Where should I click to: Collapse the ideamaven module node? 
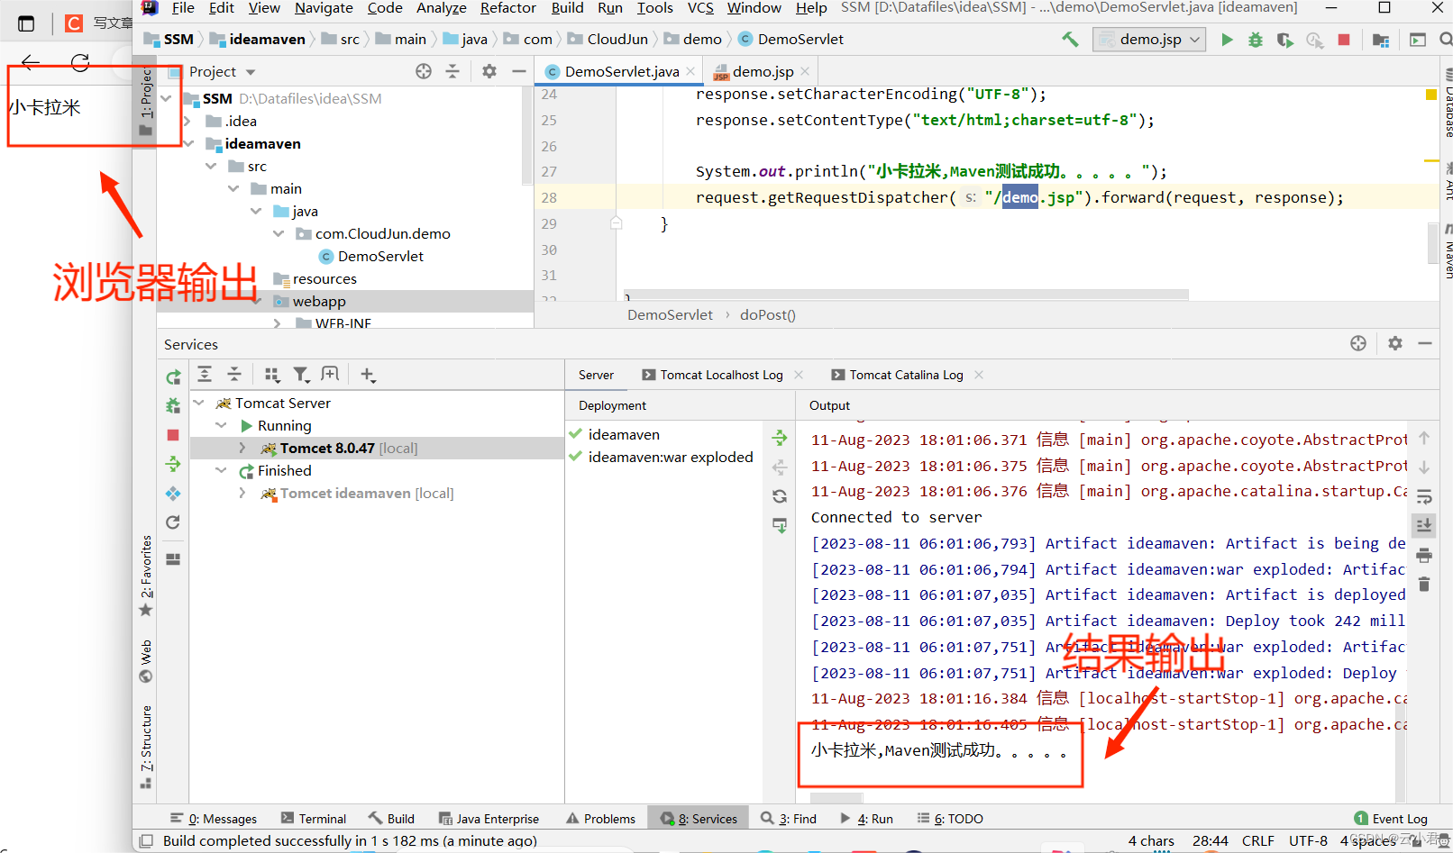click(x=188, y=143)
